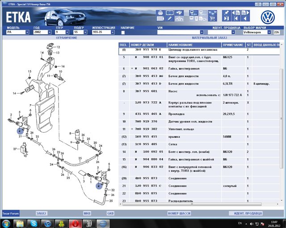Viewport: 286px width, 228px height.
Task: Click the pencil edit icon
Action: 170,19
